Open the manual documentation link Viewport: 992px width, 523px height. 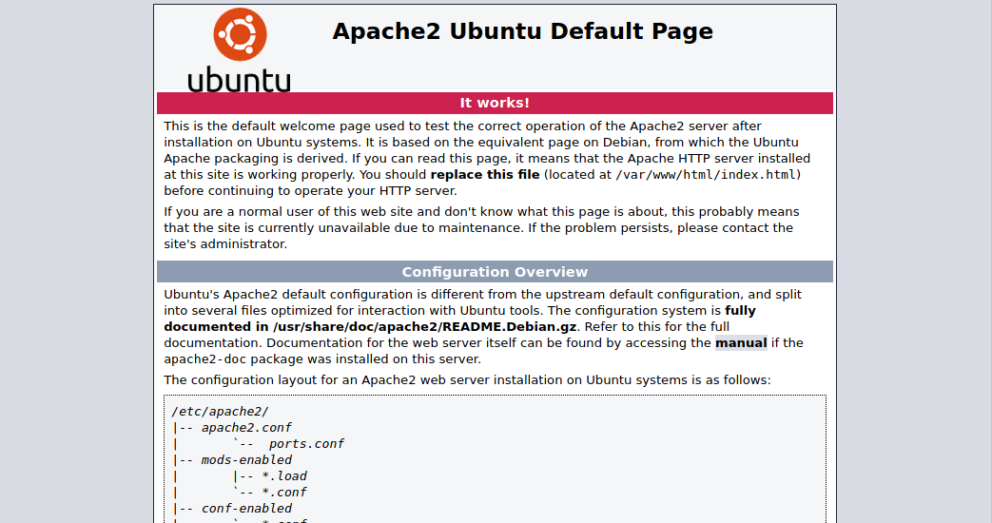[741, 342]
